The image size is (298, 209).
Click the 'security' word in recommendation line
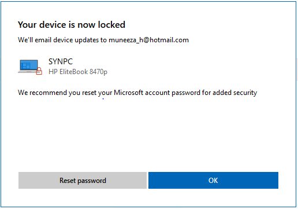pyautogui.click(x=245, y=93)
